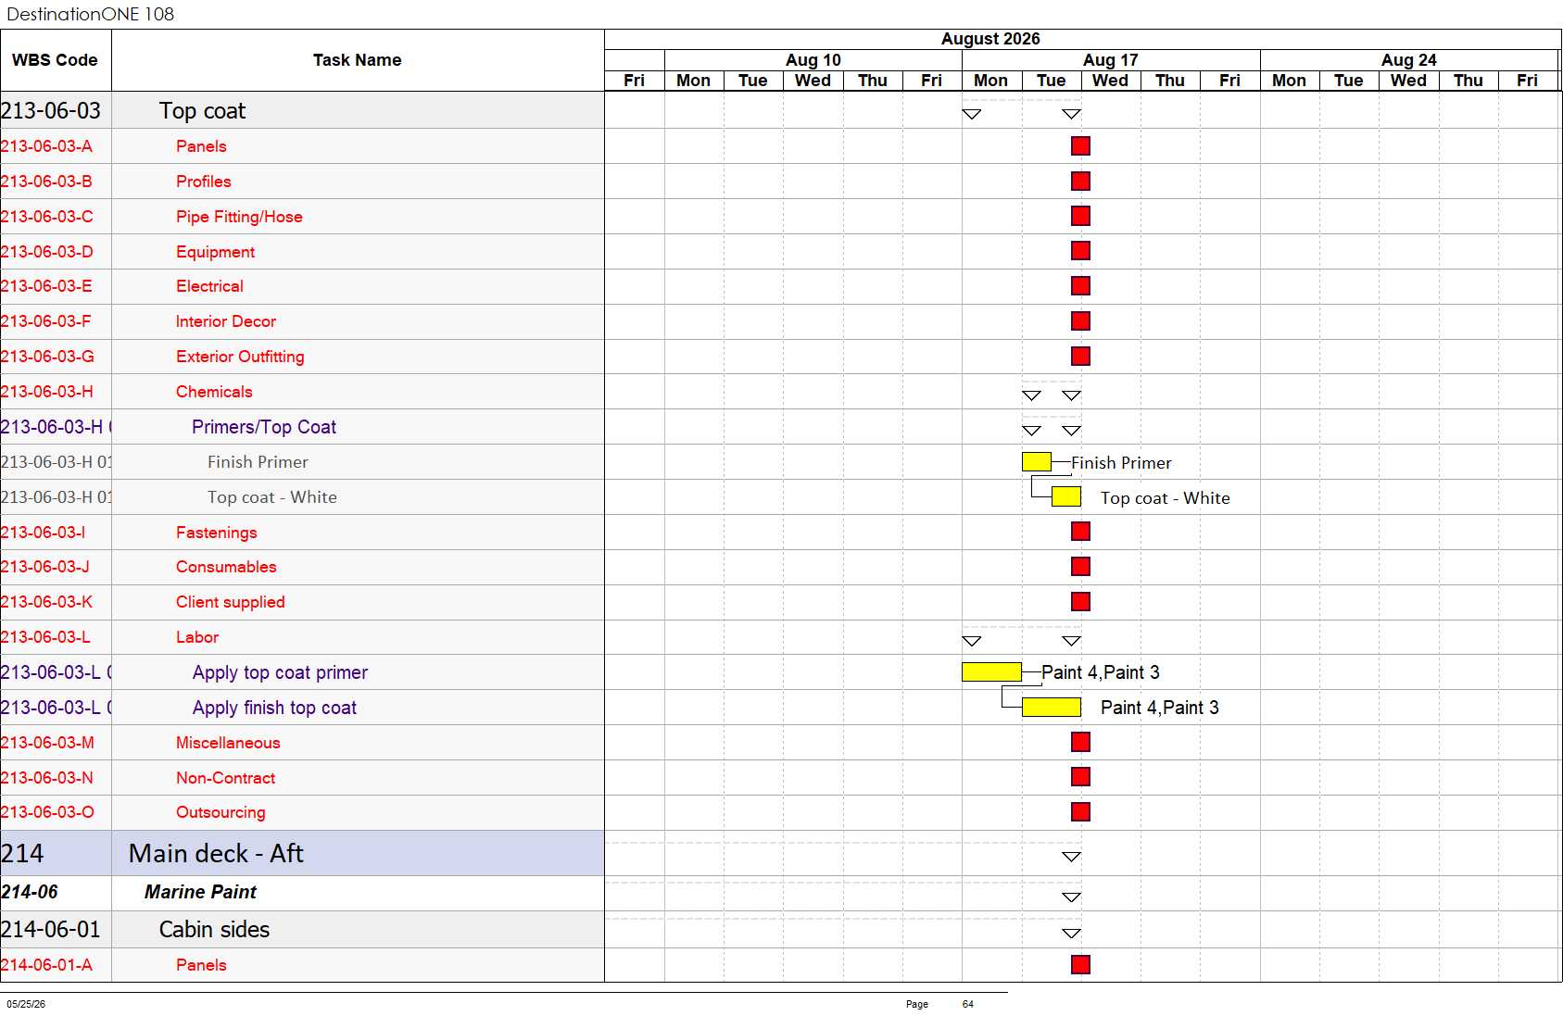Select the Aug 24 week header
Viewport: 1563px width, 1016px height.
tap(1409, 60)
